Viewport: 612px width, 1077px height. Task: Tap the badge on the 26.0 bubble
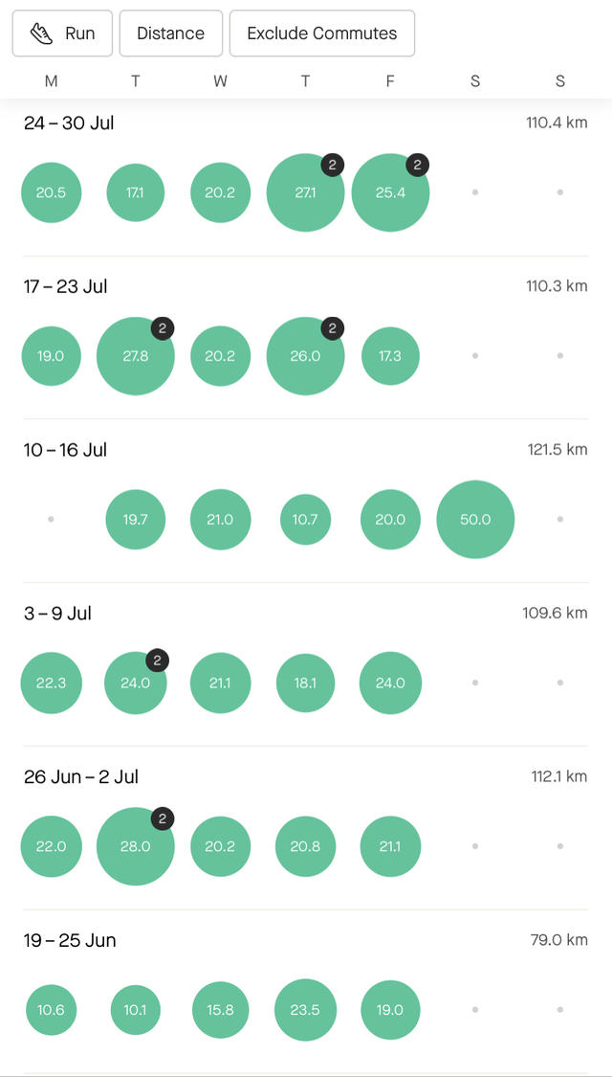click(x=332, y=328)
